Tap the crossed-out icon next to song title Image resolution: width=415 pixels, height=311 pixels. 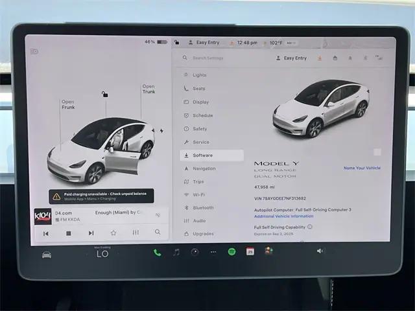[x=158, y=215]
